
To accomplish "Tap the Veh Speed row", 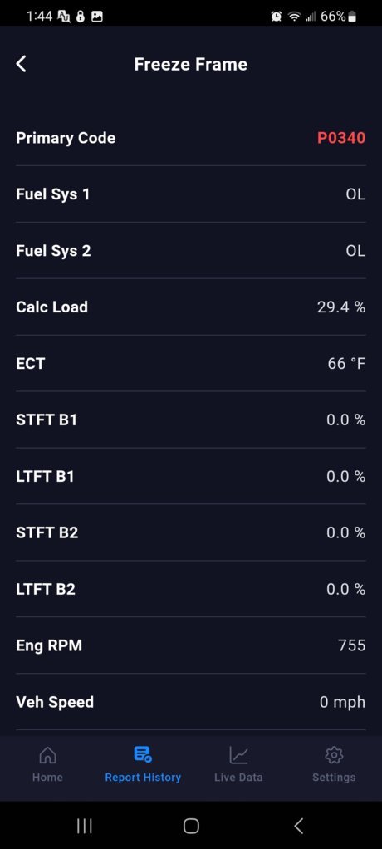I will pos(191,702).
